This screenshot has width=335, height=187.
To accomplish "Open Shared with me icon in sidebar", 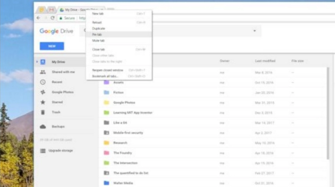I will point(43,72).
